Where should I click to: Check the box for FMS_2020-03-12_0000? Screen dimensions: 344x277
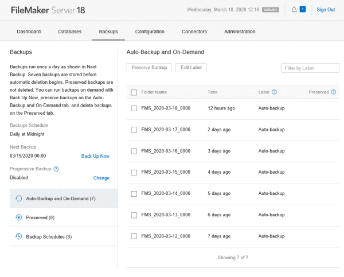coord(134,236)
